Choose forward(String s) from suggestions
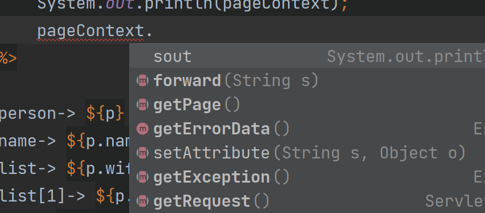485x213 pixels. point(307,81)
